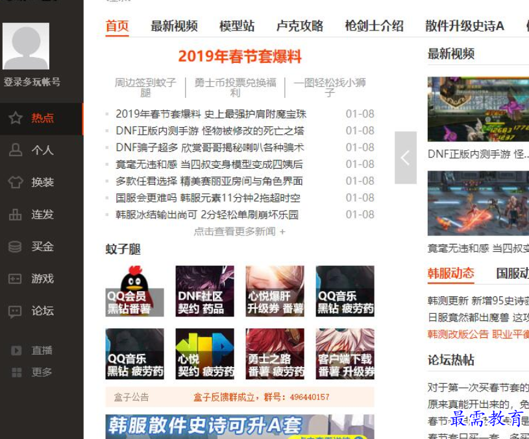This screenshot has height=439, width=529.
Task: Click the gamepad icon beside 游戏
Action: point(15,279)
